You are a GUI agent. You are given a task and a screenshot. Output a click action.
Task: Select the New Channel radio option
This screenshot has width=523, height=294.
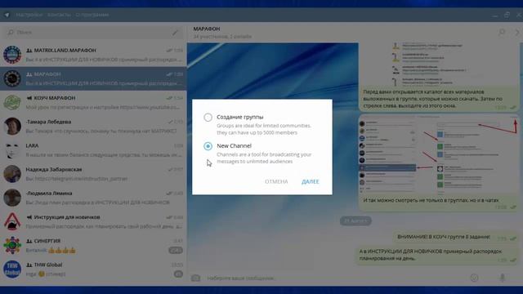coord(208,146)
